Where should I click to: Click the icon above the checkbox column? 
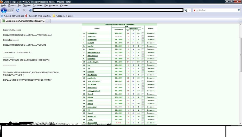tap(143, 29)
